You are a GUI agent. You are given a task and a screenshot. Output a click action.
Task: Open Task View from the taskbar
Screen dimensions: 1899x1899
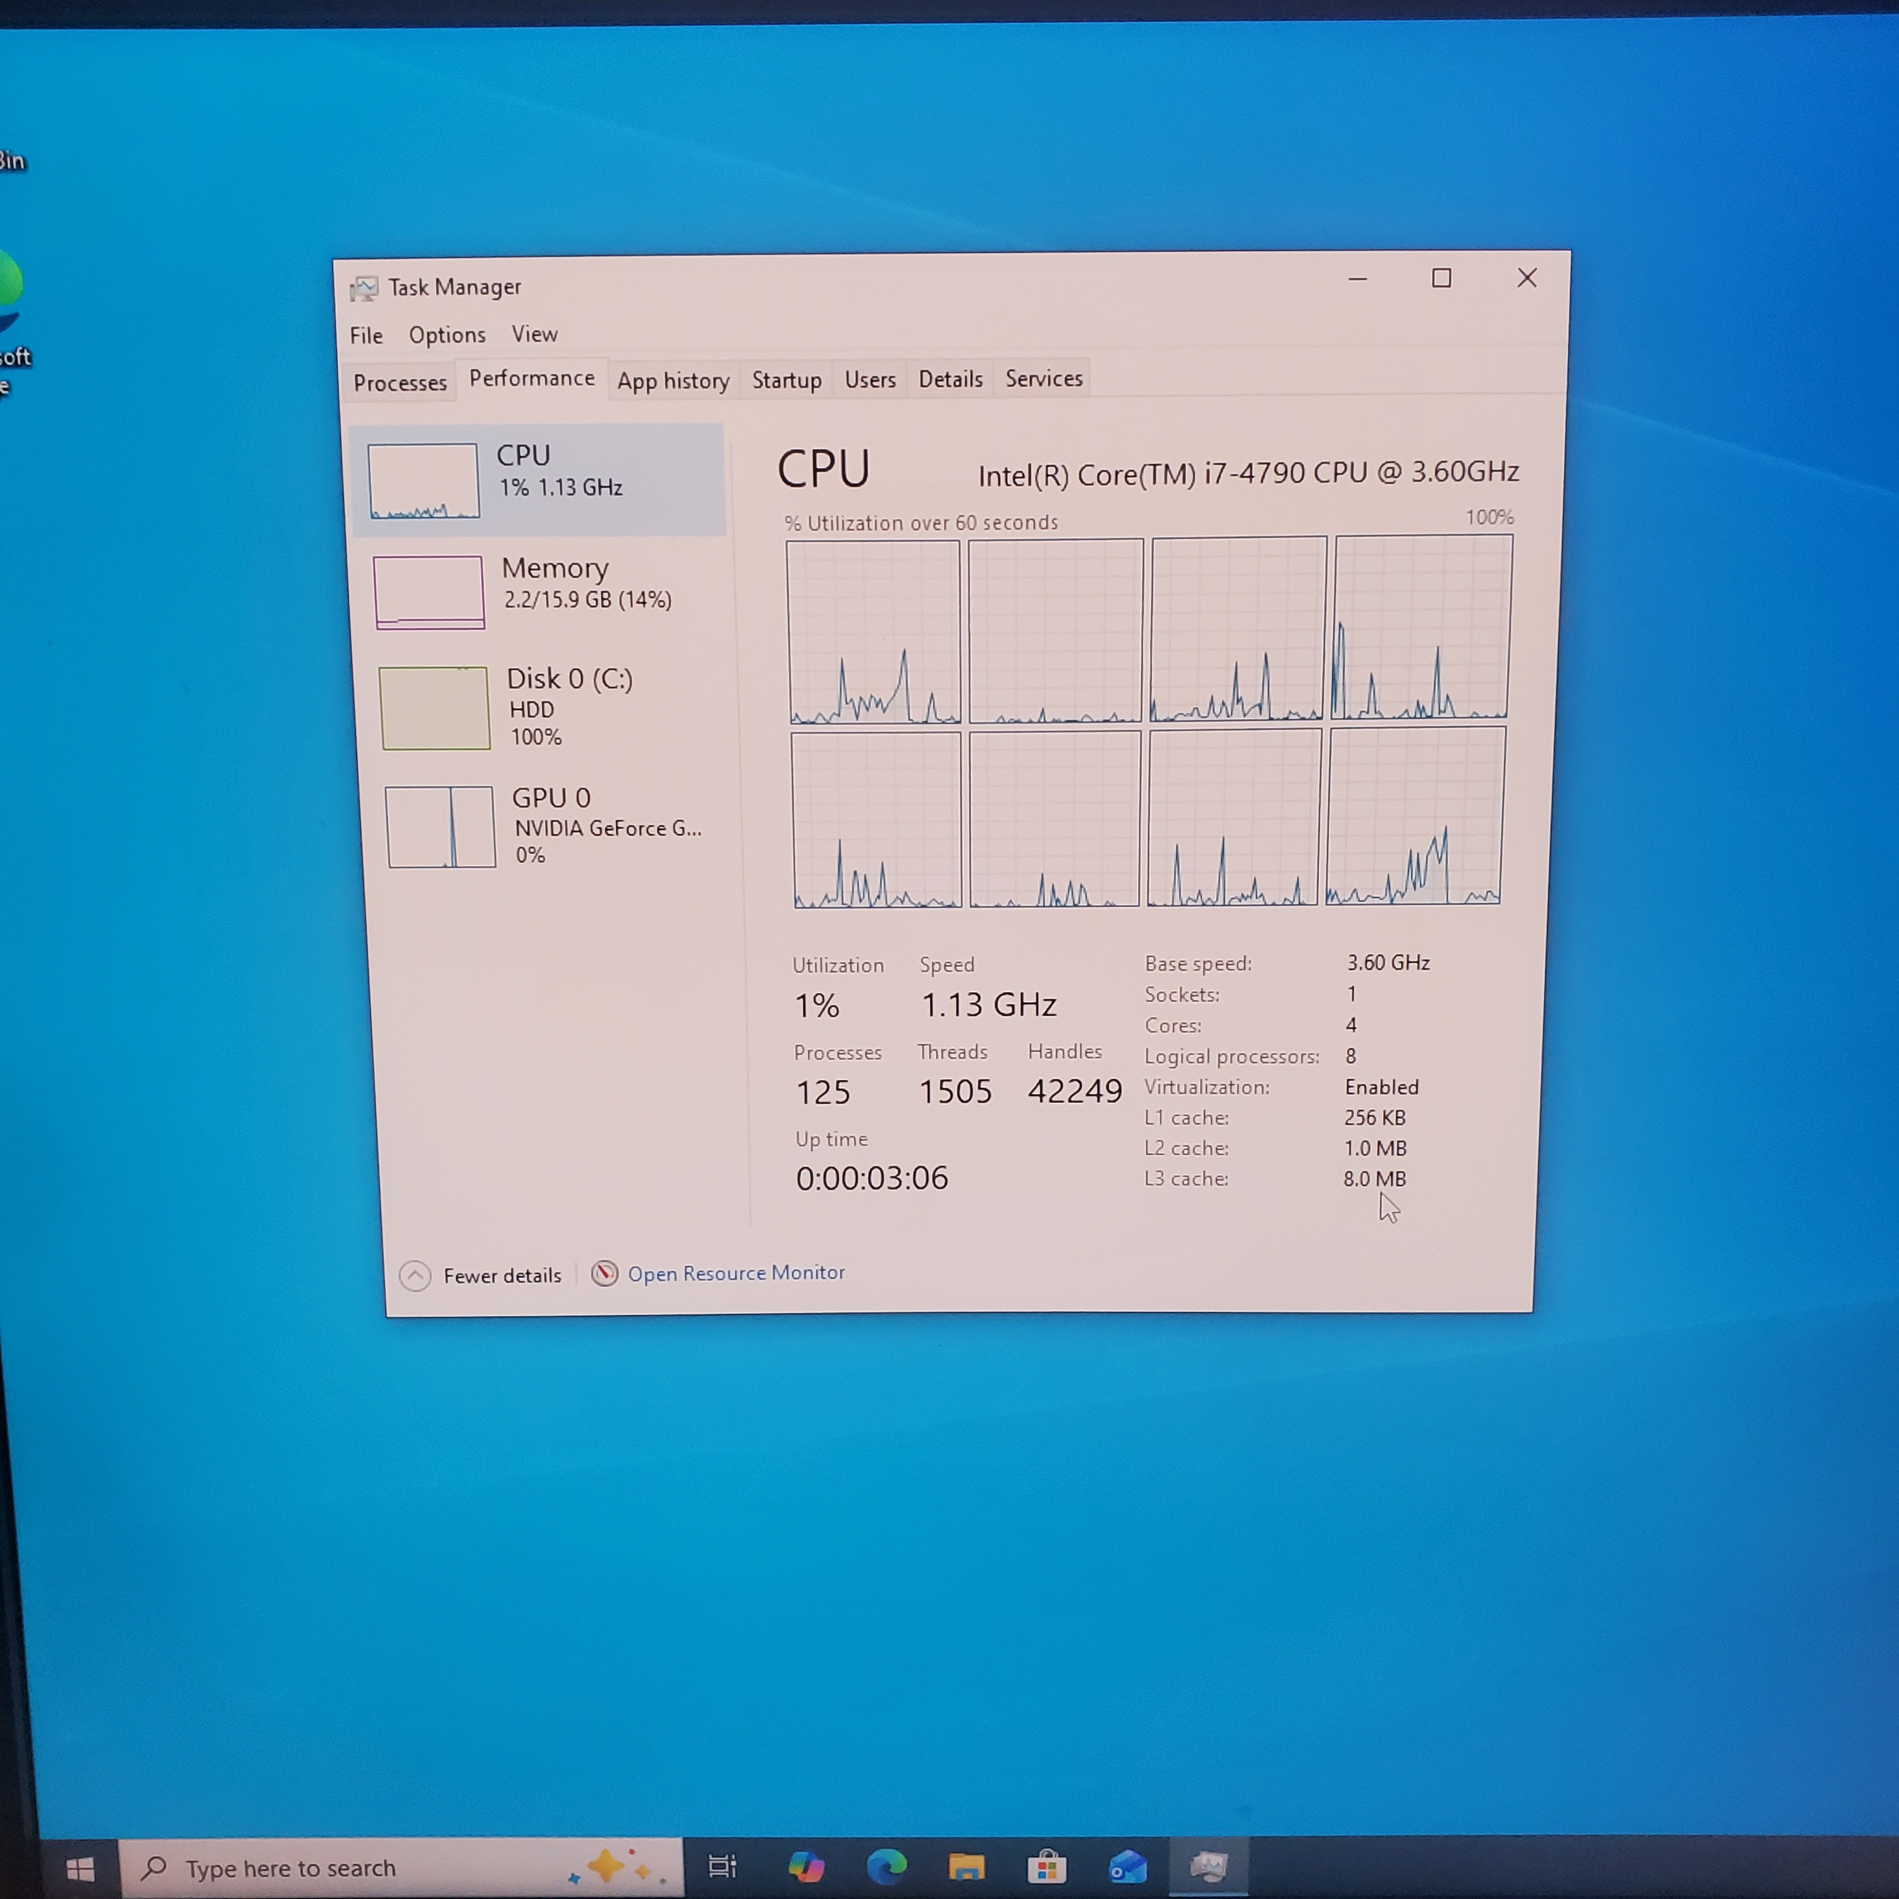722,1866
